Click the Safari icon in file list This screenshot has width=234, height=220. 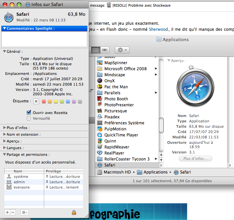click(100, 165)
